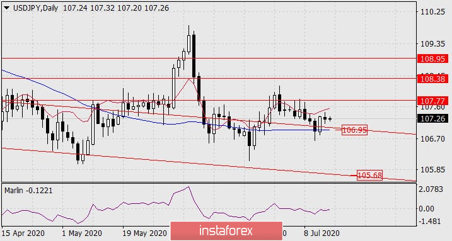Select the USDJPY,Daily chart title
This screenshot has width=452, height=241.
[x=35, y=8]
